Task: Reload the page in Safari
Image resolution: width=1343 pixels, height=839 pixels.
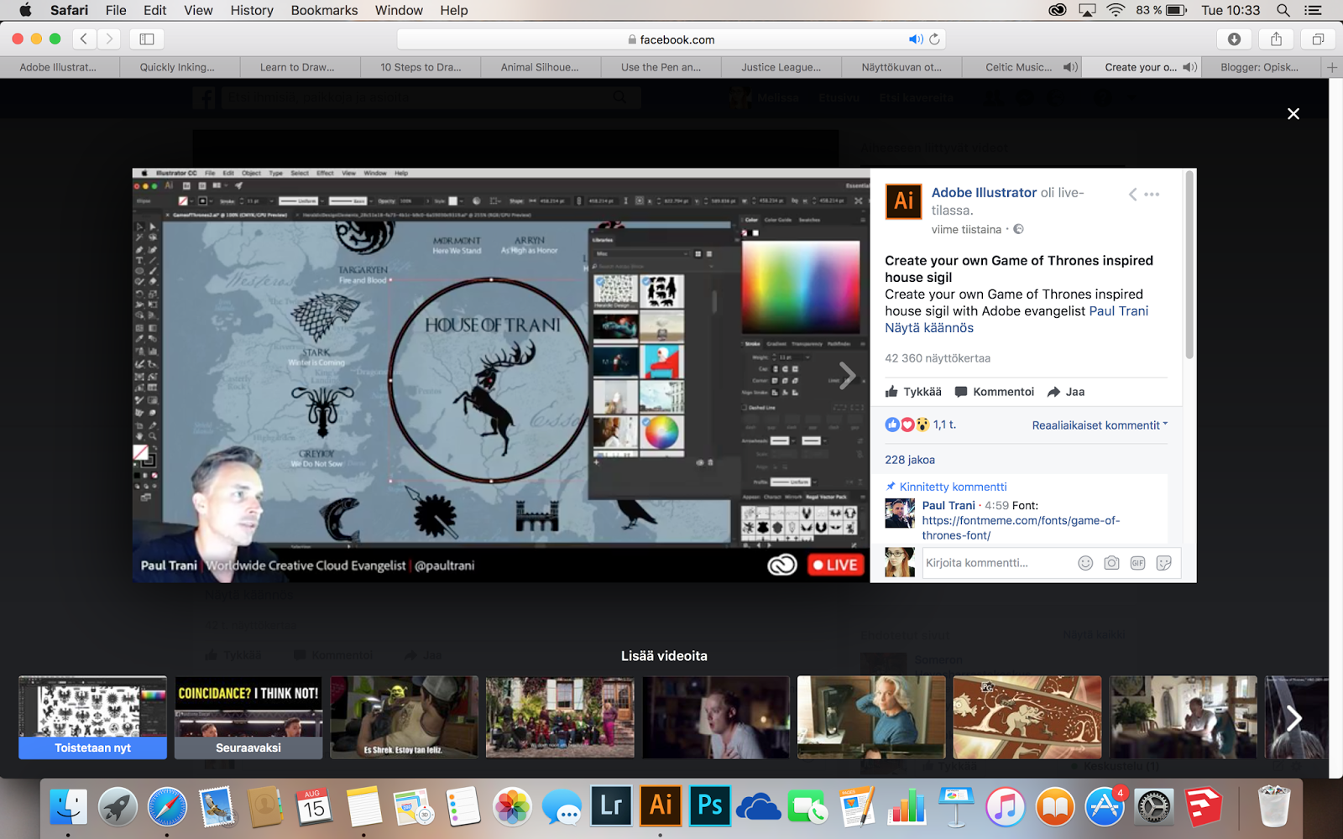Action: click(x=934, y=39)
